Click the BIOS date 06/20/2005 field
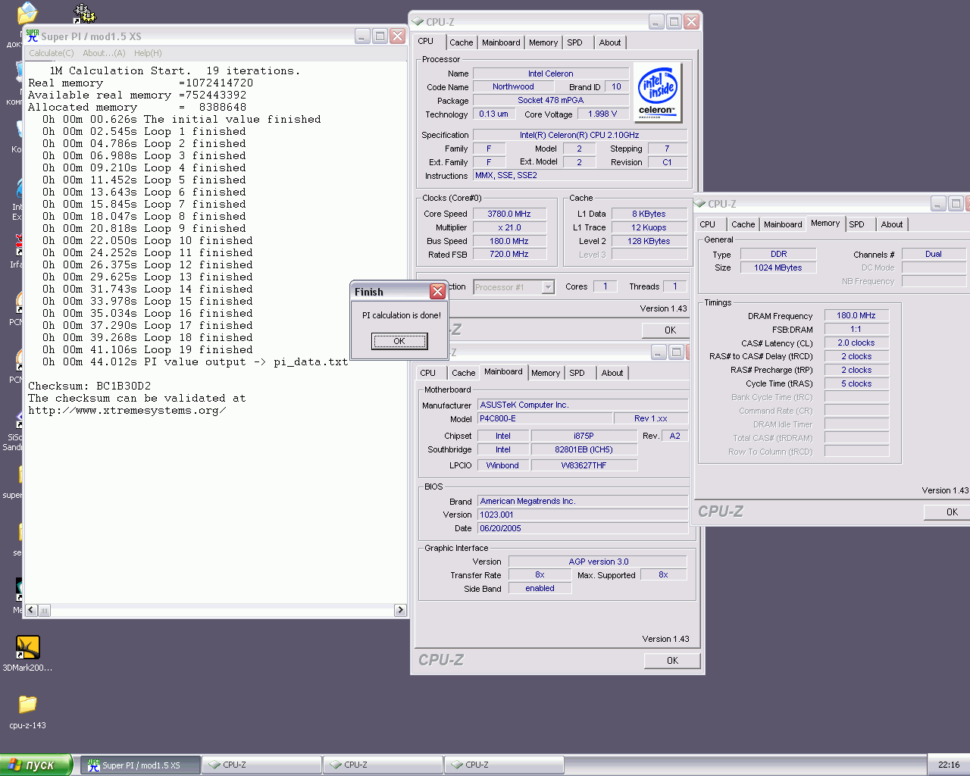 tap(583, 528)
